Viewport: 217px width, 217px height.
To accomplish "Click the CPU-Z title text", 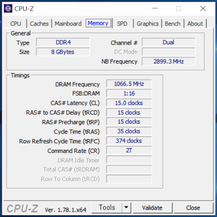I will click(24, 9).
